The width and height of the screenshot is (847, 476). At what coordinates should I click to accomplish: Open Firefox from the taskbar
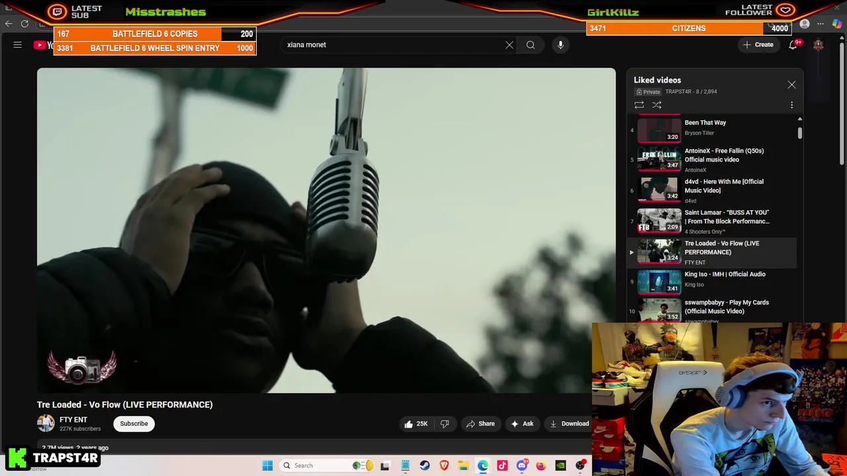[x=541, y=465]
